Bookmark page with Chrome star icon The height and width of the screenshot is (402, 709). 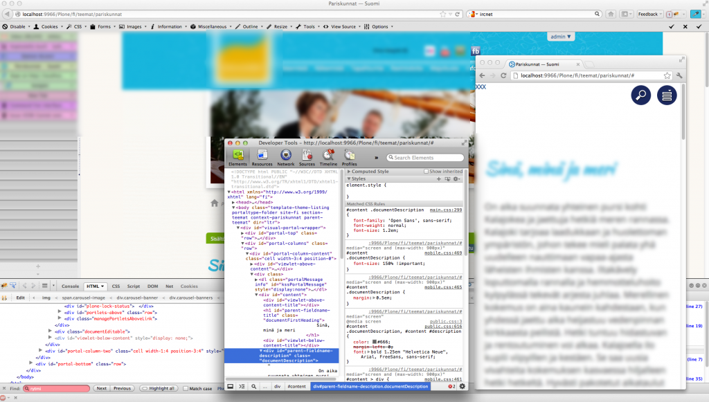coord(667,75)
